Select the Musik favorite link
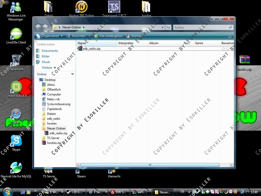261x196 pixels. coord(46,62)
